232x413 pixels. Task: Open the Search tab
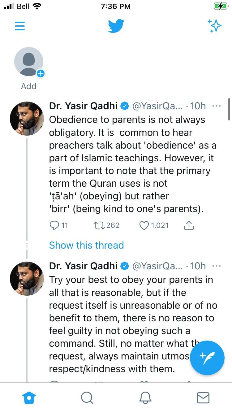[87, 398]
